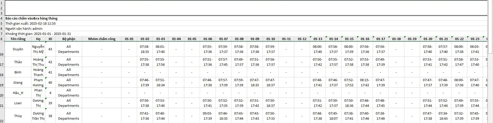Click Thùy's 01-06 time cell '09:03-17:39'
The height and width of the screenshot is (123, 493).
point(208,116)
